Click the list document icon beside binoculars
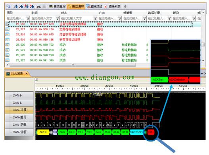Screen dimensions: 209x155 [44, 6]
